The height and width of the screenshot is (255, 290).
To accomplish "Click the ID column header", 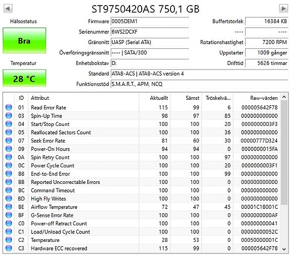I will (21, 98).
